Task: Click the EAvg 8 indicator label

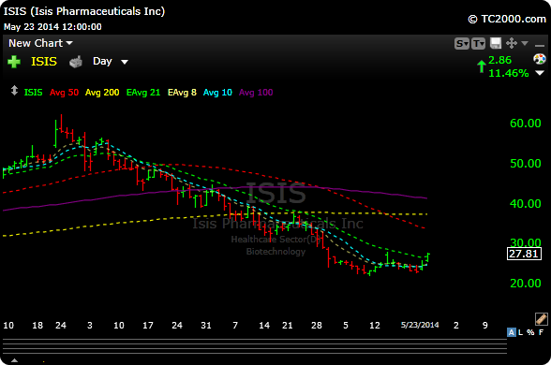Action: click(182, 93)
